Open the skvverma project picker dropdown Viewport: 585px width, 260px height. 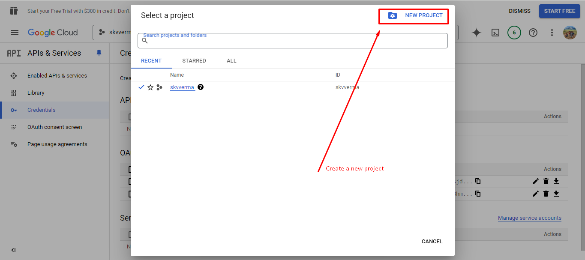click(x=112, y=33)
